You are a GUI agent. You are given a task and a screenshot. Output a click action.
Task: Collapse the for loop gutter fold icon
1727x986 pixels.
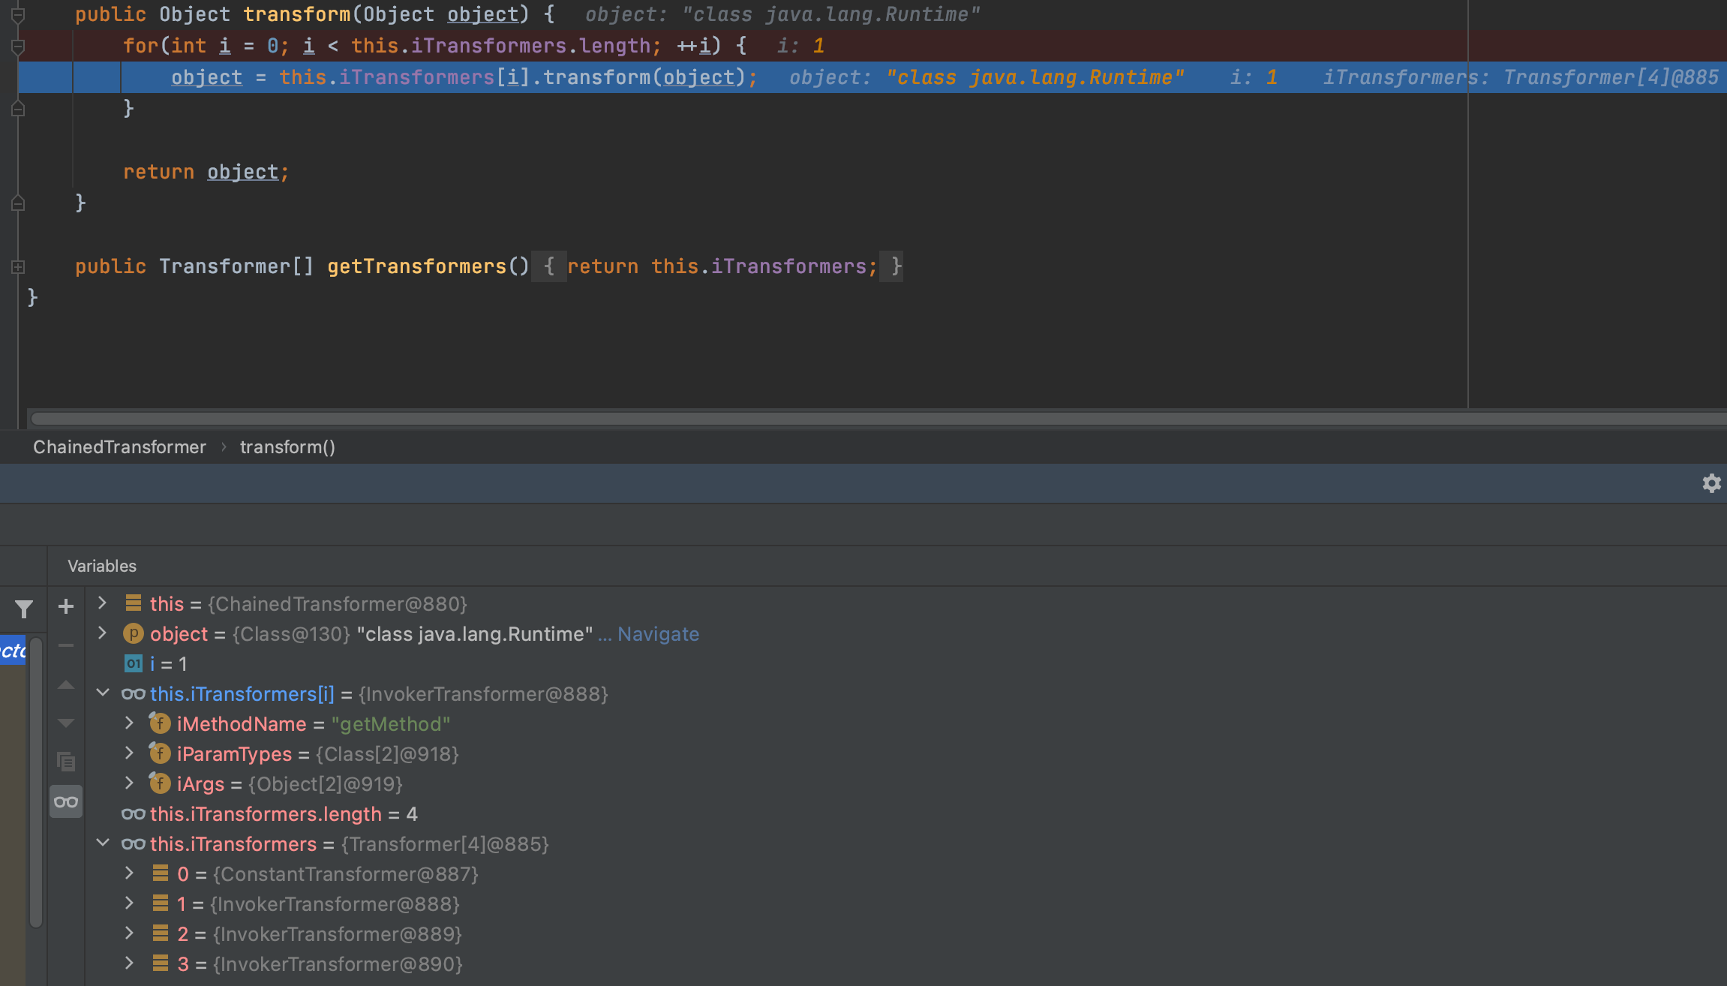coord(18,47)
